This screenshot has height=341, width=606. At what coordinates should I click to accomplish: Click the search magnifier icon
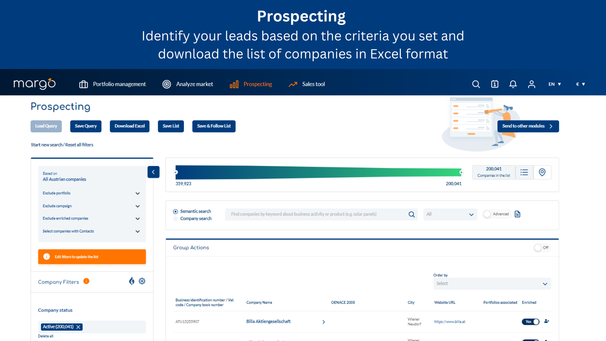tap(476, 84)
